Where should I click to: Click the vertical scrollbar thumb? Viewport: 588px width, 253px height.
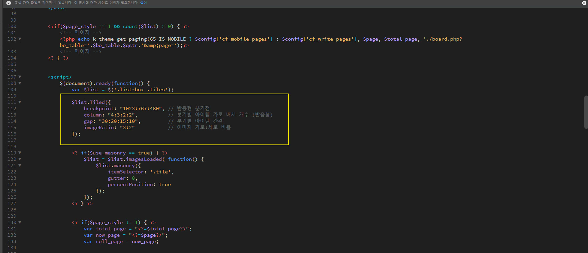coord(586,112)
